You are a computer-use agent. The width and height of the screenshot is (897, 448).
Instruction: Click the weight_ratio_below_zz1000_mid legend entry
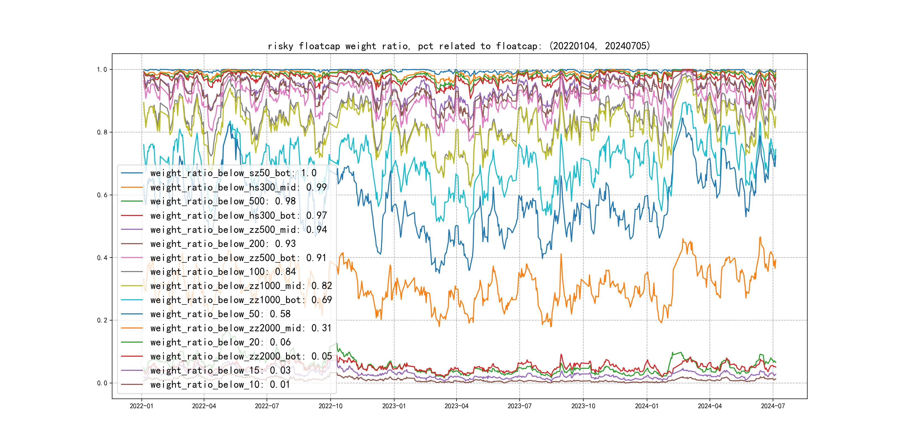(241, 286)
